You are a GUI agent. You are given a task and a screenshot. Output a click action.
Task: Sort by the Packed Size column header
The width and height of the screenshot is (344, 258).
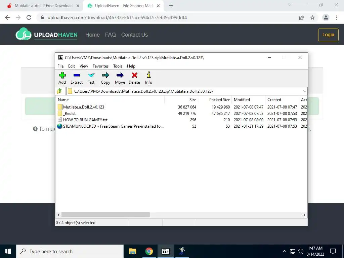click(215, 99)
